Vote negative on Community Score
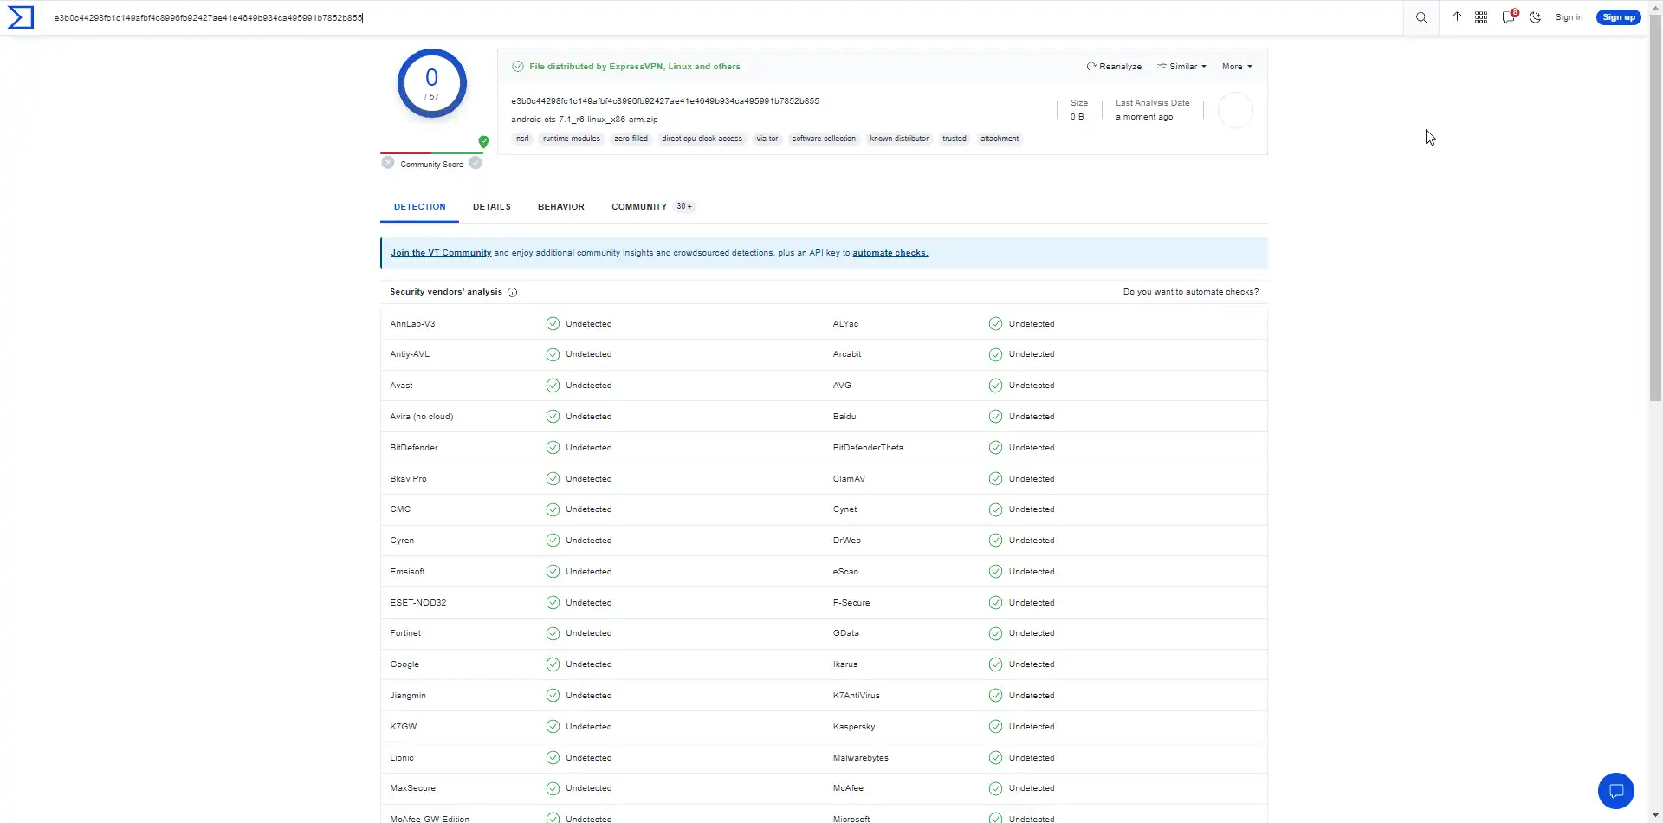1663x823 pixels. point(388,163)
